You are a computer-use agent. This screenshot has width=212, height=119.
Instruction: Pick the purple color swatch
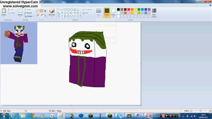(149, 10)
